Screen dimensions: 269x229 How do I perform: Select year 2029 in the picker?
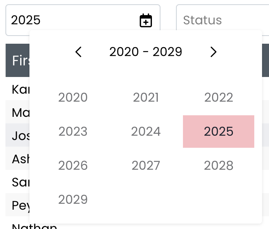coord(73,200)
